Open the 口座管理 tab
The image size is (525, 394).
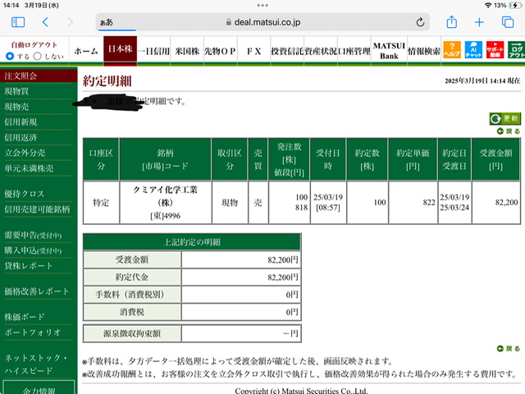point(354,51)
